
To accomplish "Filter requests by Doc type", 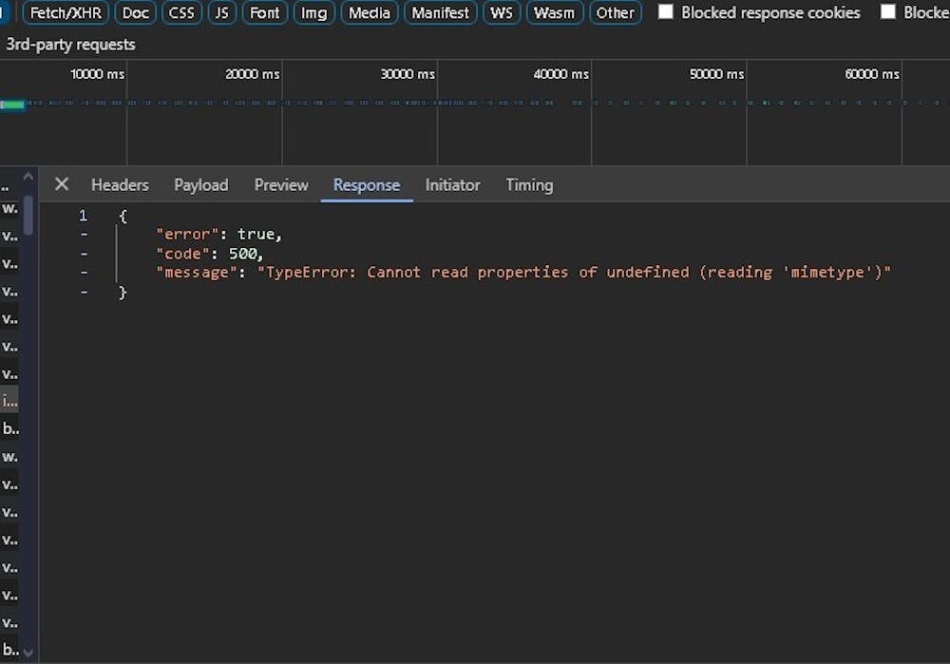I will click(135, 12).
